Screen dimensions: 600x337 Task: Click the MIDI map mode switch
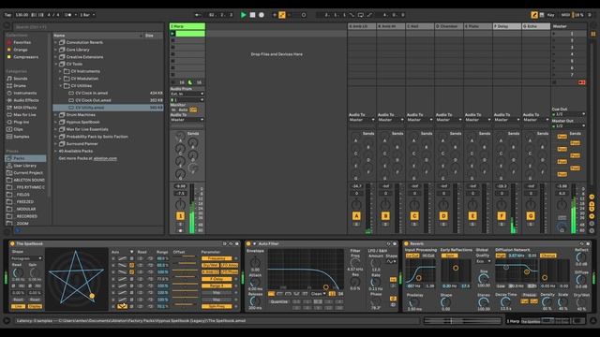click(565, 15)
